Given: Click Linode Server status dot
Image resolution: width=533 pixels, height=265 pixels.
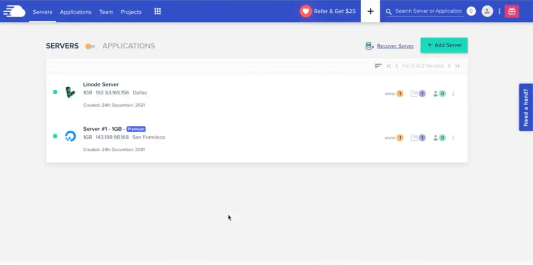Looking at the screenshot, I should 55,92.
